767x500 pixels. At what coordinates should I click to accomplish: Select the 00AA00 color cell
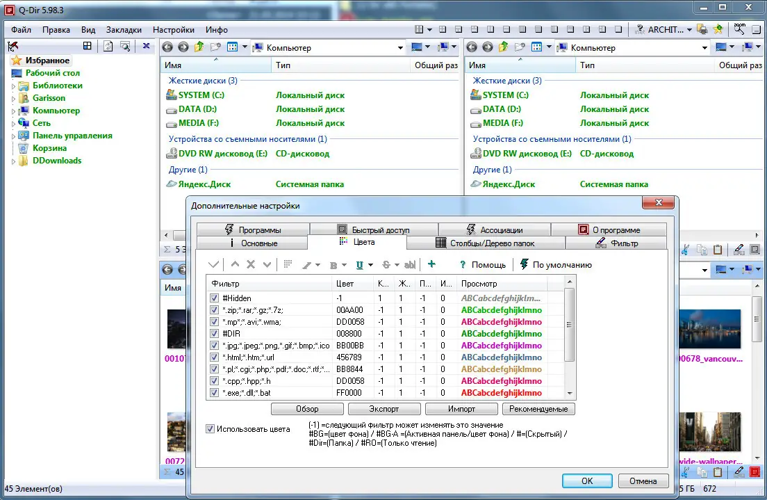(349, 309)
